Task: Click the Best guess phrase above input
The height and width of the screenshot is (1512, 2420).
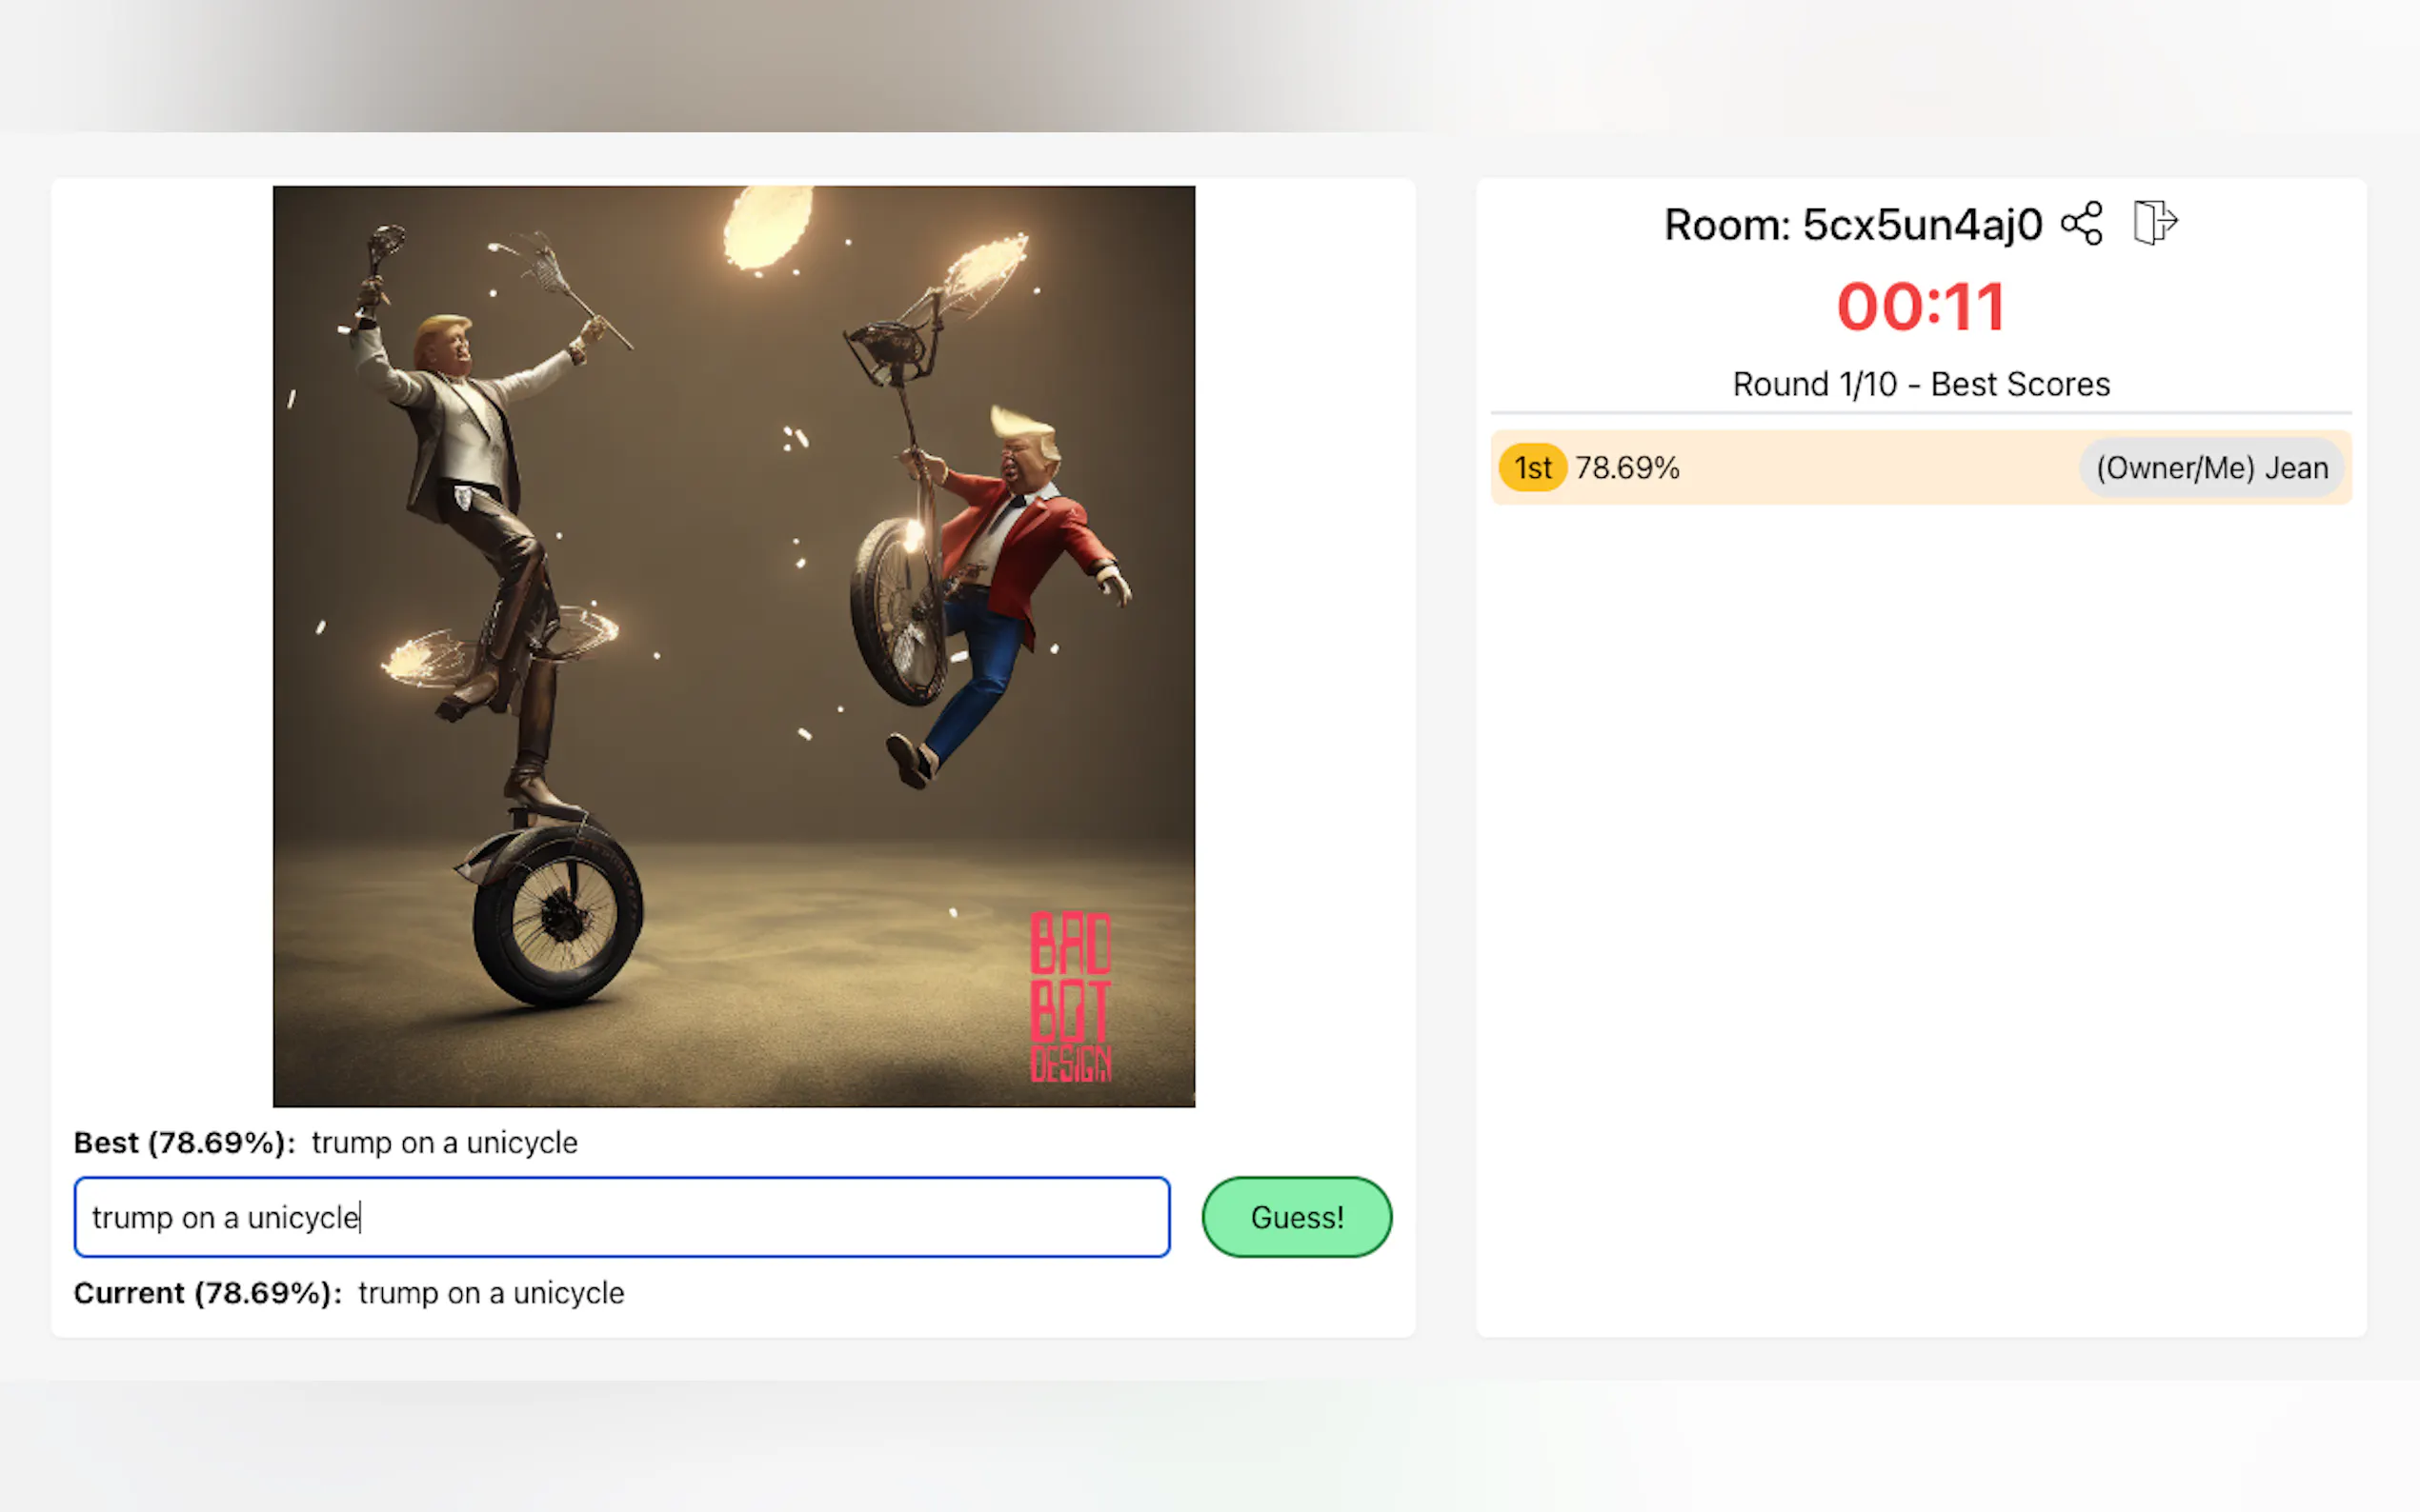Action: click(444, 1142)
